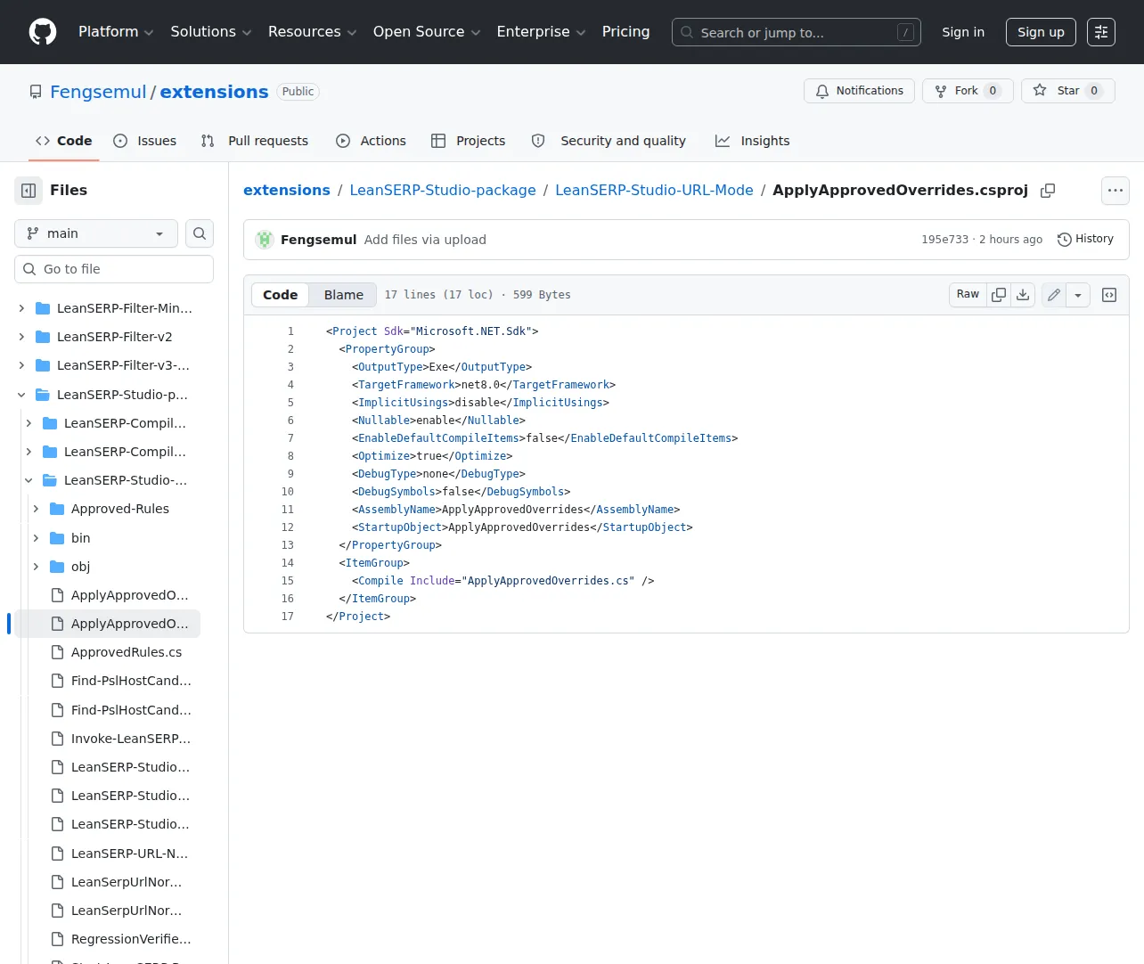Image resolution: width=1144 pixels, height=964 pixels.
Task: Open LeanSERP-Filter-v2 folder icon
Action: coord(43,337)
